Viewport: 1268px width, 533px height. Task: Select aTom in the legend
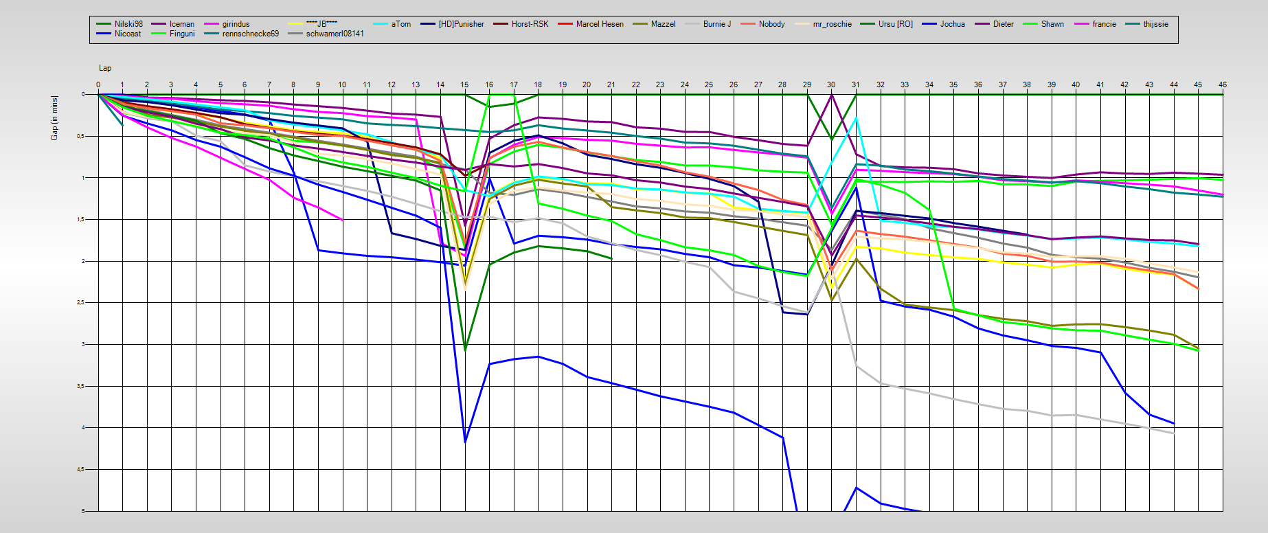pyautogui.click(x=400, y=24)
